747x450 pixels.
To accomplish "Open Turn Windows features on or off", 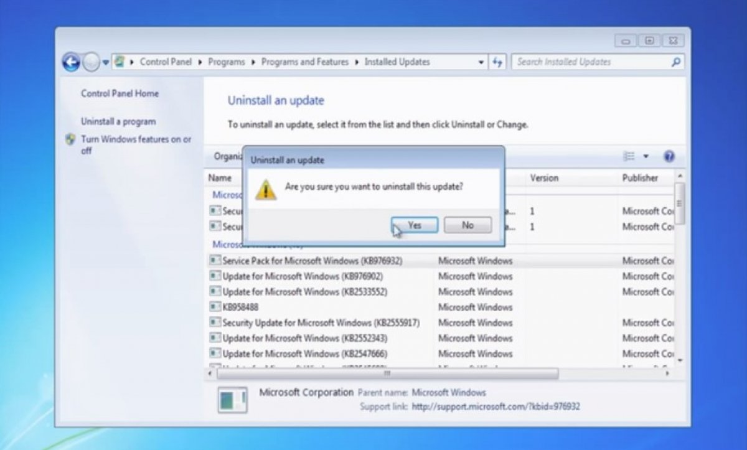I will 136,144.
